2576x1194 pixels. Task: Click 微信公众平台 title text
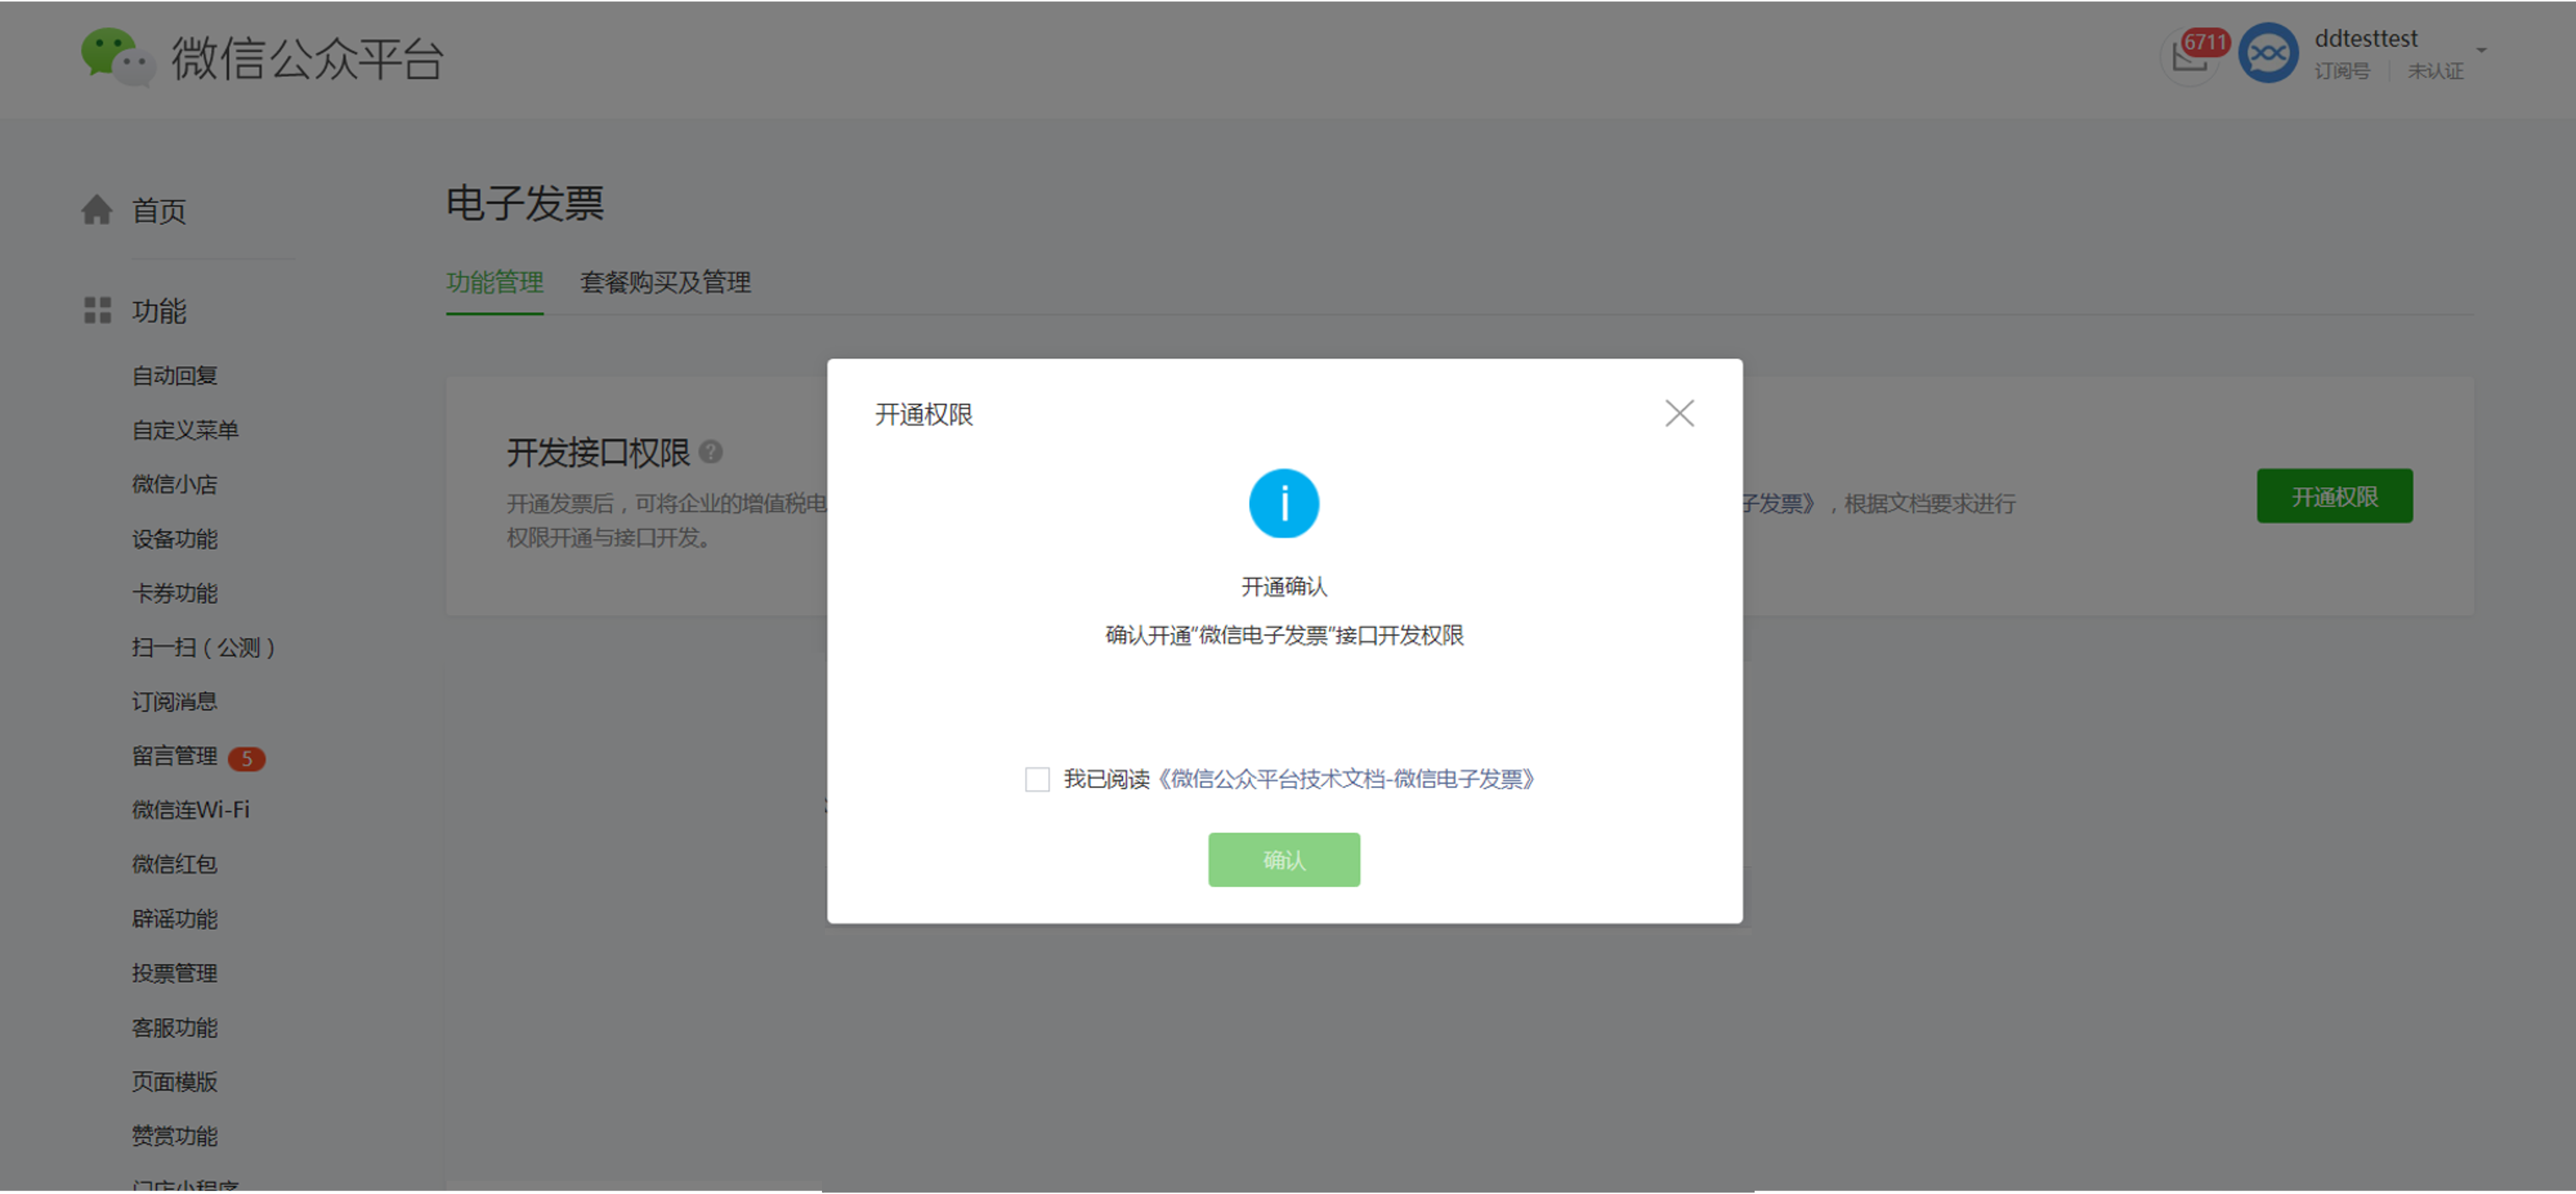[307, 58]
